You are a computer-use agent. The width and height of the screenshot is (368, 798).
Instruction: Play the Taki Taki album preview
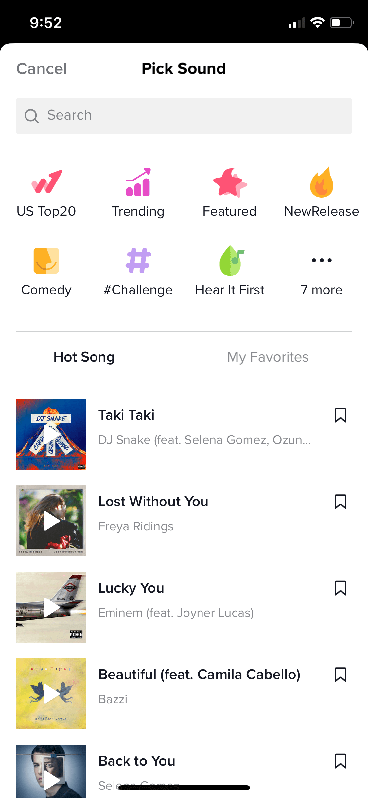click(x=51, y=434)
